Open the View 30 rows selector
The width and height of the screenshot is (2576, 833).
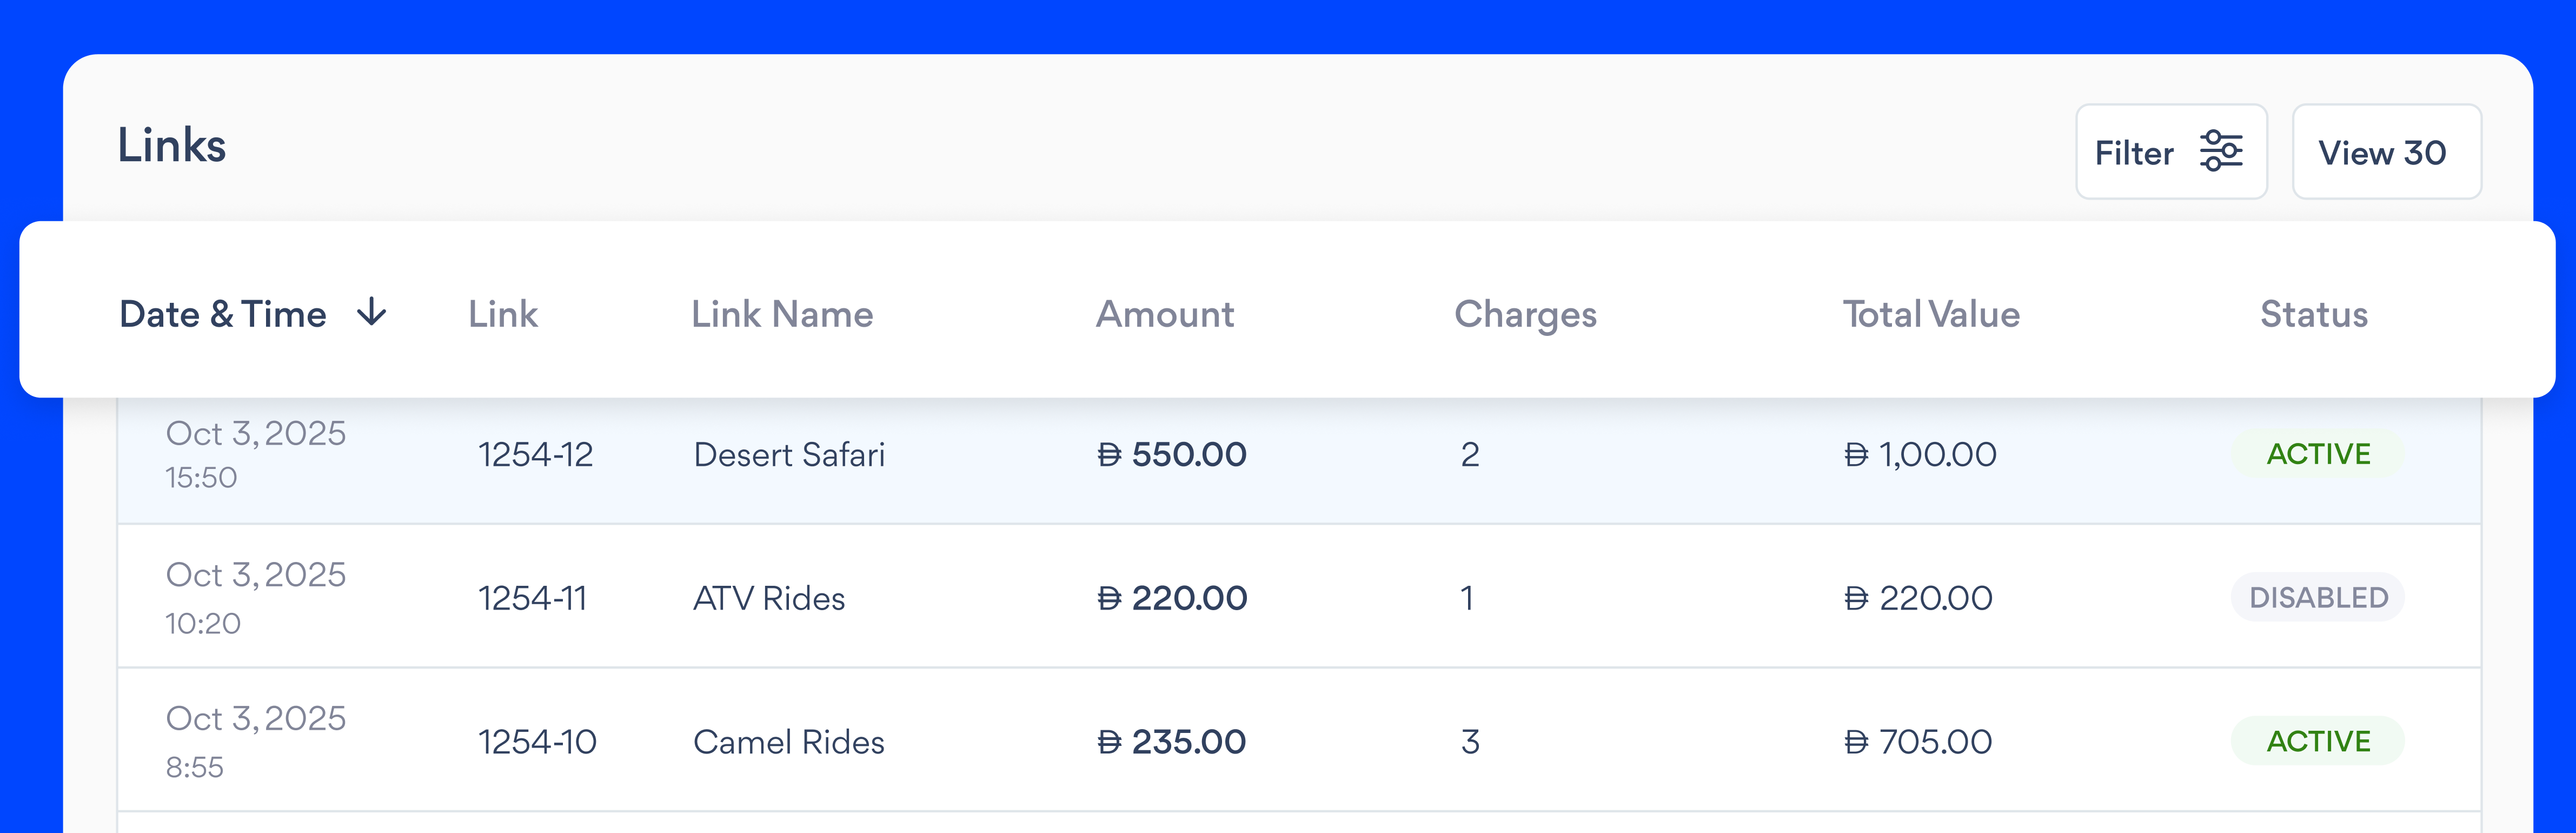(x=2385, y=152)
